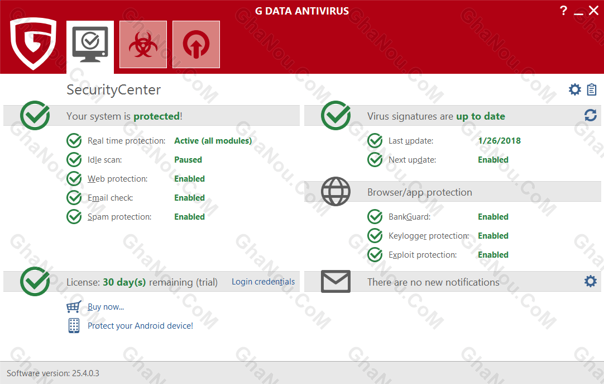Open Spam protection options
This screenshot has height=384, width=604.
119,217
